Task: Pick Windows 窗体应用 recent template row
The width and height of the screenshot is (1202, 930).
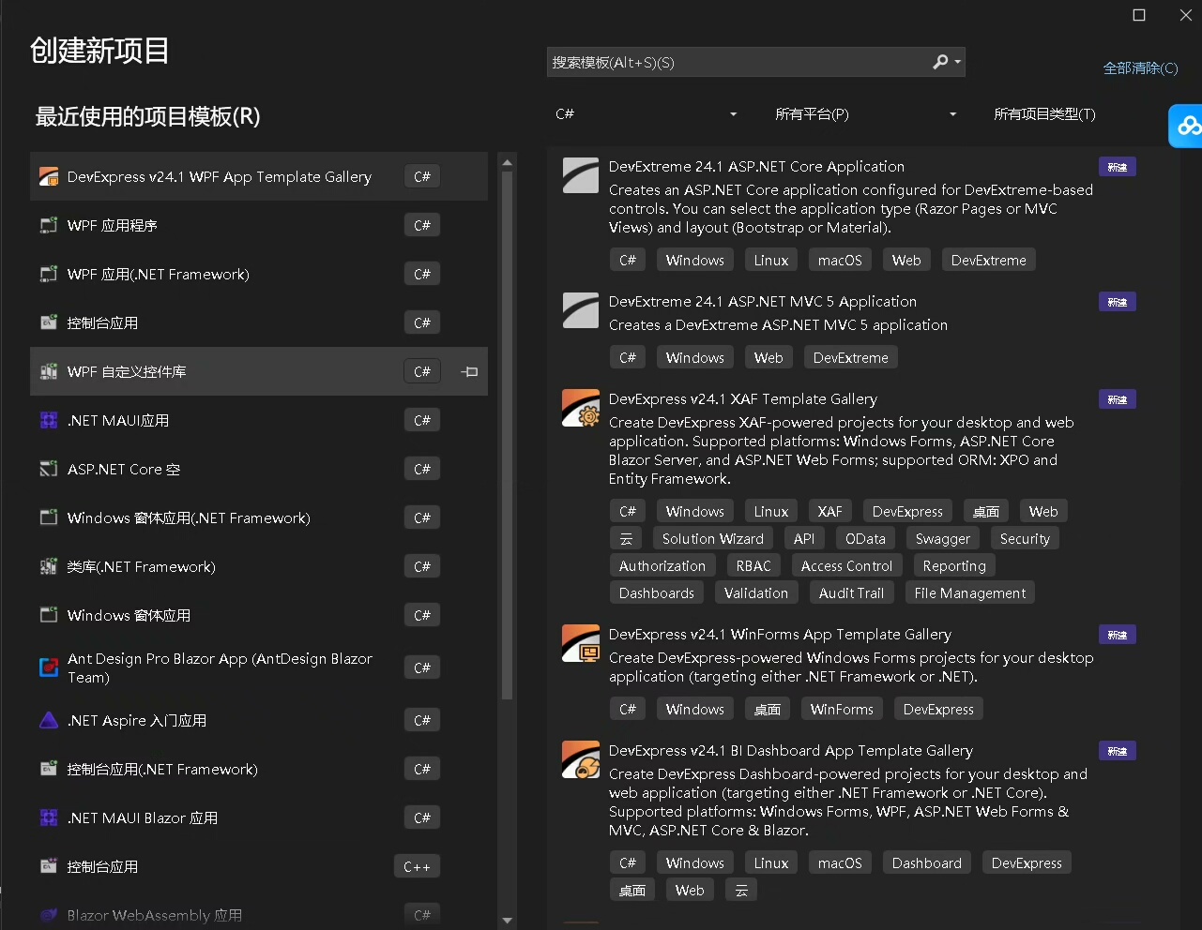Action: (259, 615)
